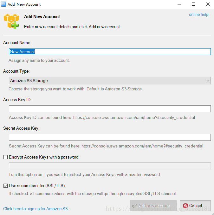This screenshot has height=215, width=214.
Task: Focus the Access Key ID field
Action: [x=110, y=109]
